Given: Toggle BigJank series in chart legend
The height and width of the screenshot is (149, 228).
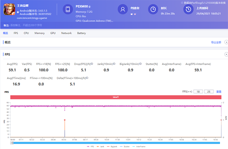Looking at the screenshot, I should [x=112, y=146].
